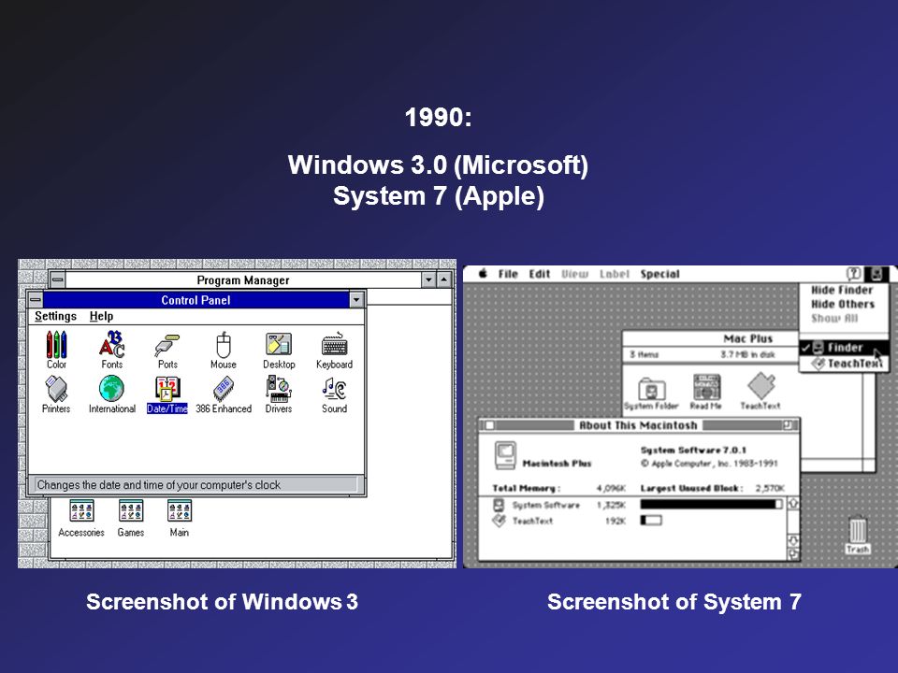The width and height of the screenshot is (898, 673).
Task: Click the Mac Plus window title bar
Action: pyautogui.click(x=711, y=338)
